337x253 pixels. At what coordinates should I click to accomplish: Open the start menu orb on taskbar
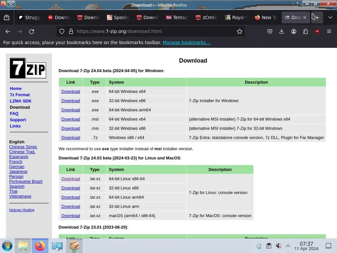(7, 246)
